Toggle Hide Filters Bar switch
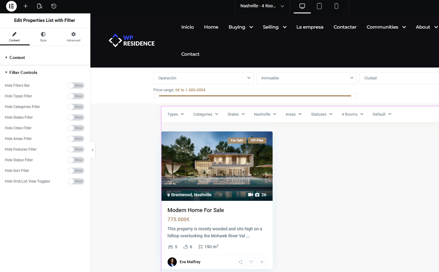Image resolution: width=439 pixels, height=272 pixels. pos(76,85)
